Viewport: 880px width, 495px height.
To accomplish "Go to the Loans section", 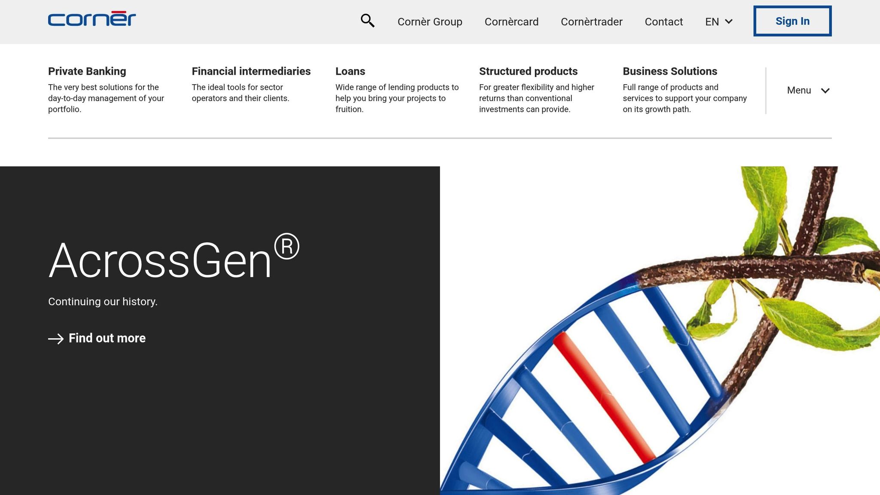I will click(350, 71).
